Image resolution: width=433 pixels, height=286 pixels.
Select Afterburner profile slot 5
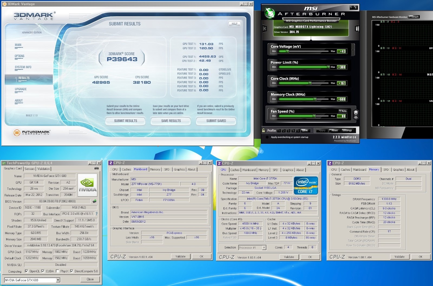coord(298,130)
